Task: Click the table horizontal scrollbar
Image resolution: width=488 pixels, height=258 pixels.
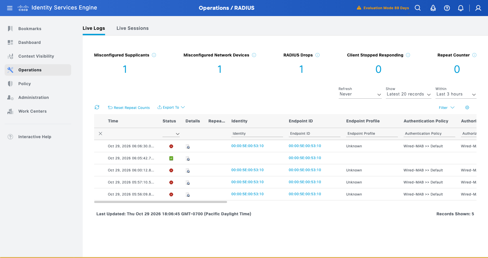Action: [160, 202]
